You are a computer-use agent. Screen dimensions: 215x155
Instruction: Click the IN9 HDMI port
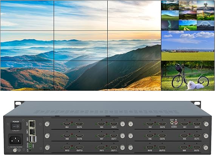pyautogui.click(x=184, y=147)
